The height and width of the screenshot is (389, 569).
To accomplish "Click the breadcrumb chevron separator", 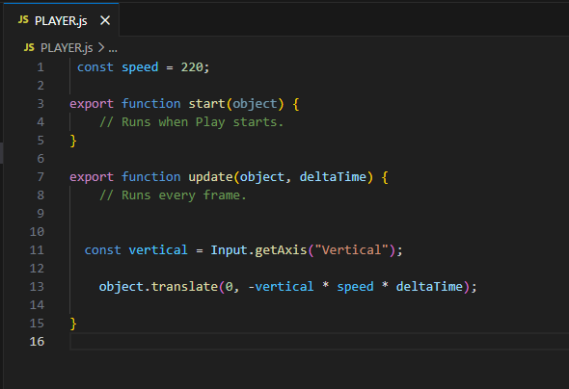I will pos(101,47).
